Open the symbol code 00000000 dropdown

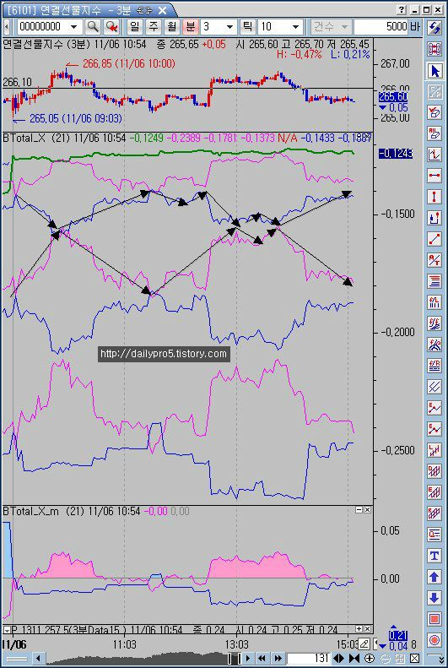pyautogui.click(x=74, y=27)
